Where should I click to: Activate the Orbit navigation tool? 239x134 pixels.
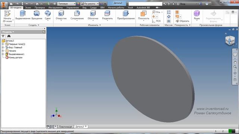pyautogui.click(x=235, y=73)
